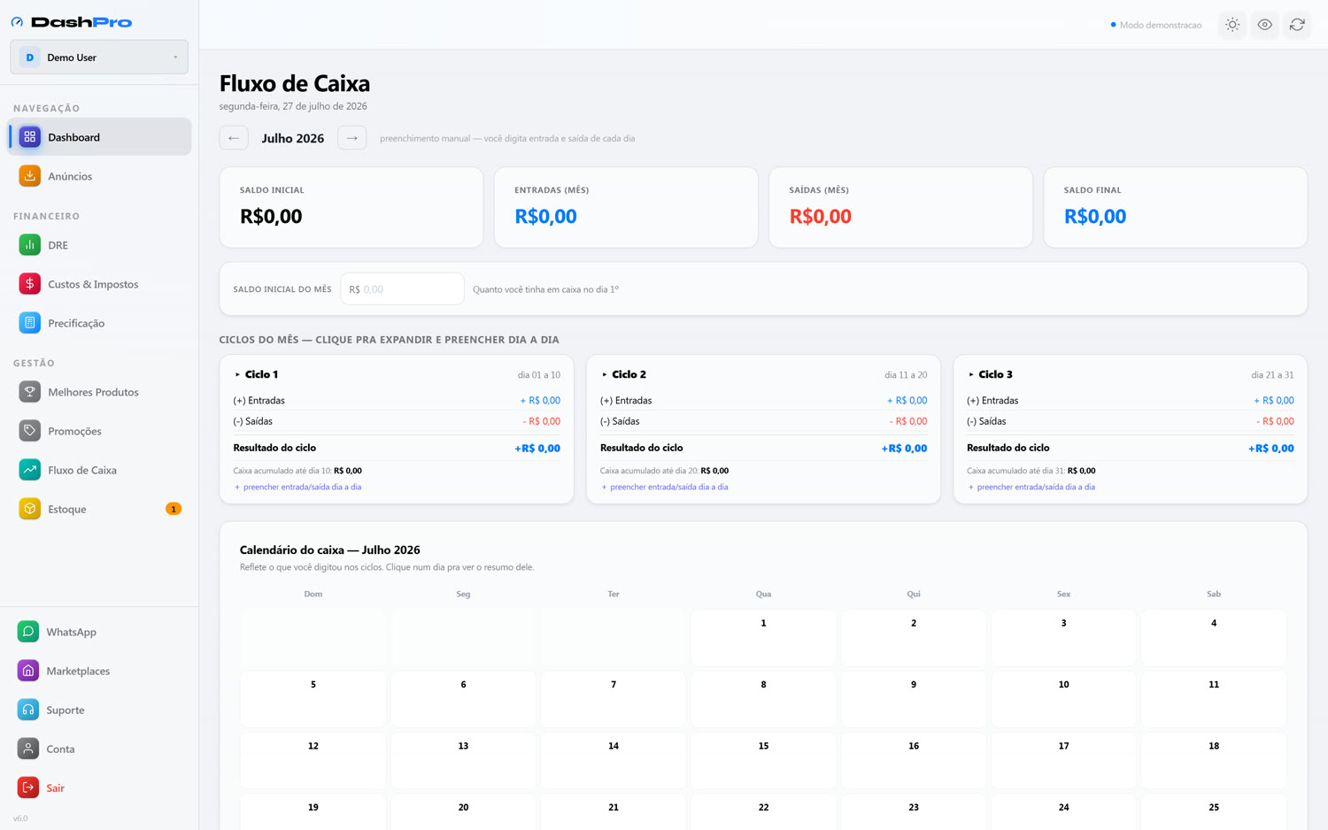Open the Conta person icon
This screenshot has height=830, width=1328.
28,749
